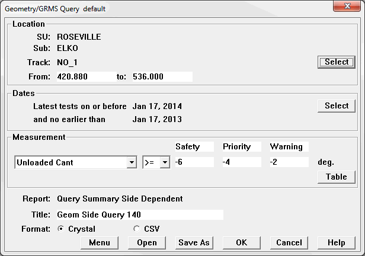Confirm the query with OK
Screen dimensions: 365x256
coord(242,242)
